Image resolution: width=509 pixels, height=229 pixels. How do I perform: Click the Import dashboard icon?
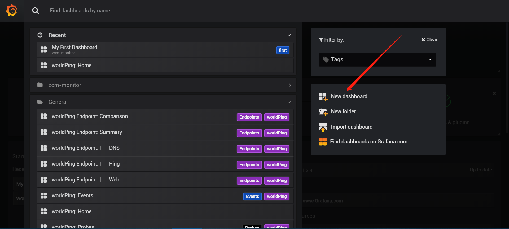coord(323,127)
